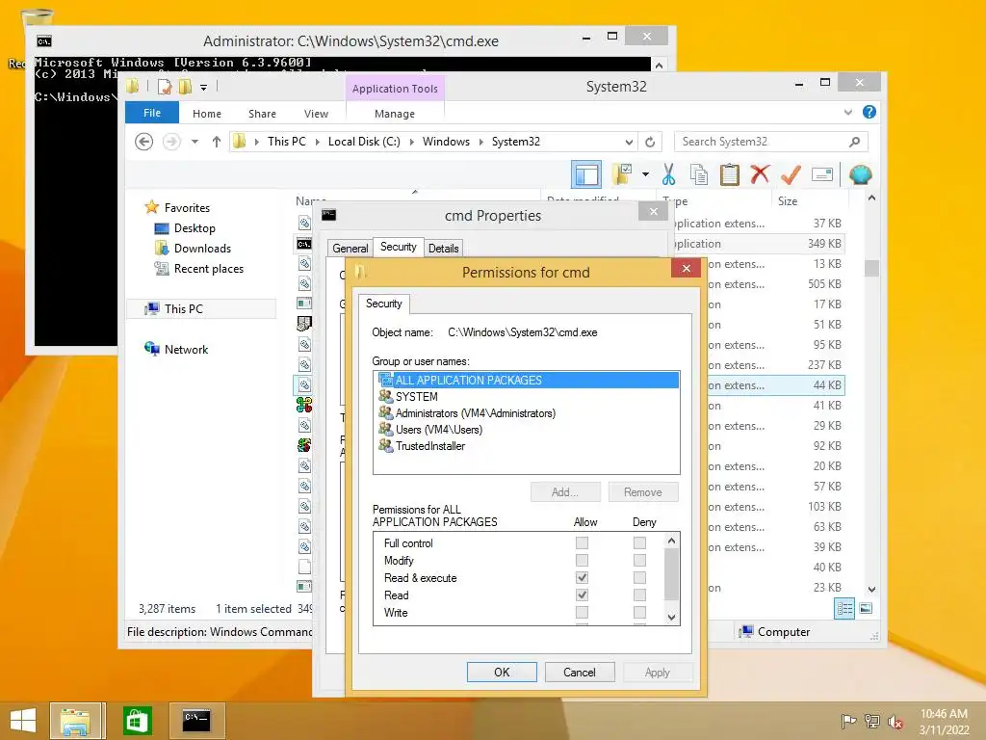Open File Explorer from taskbar
The image size is (986, 740).
(75, 721)
